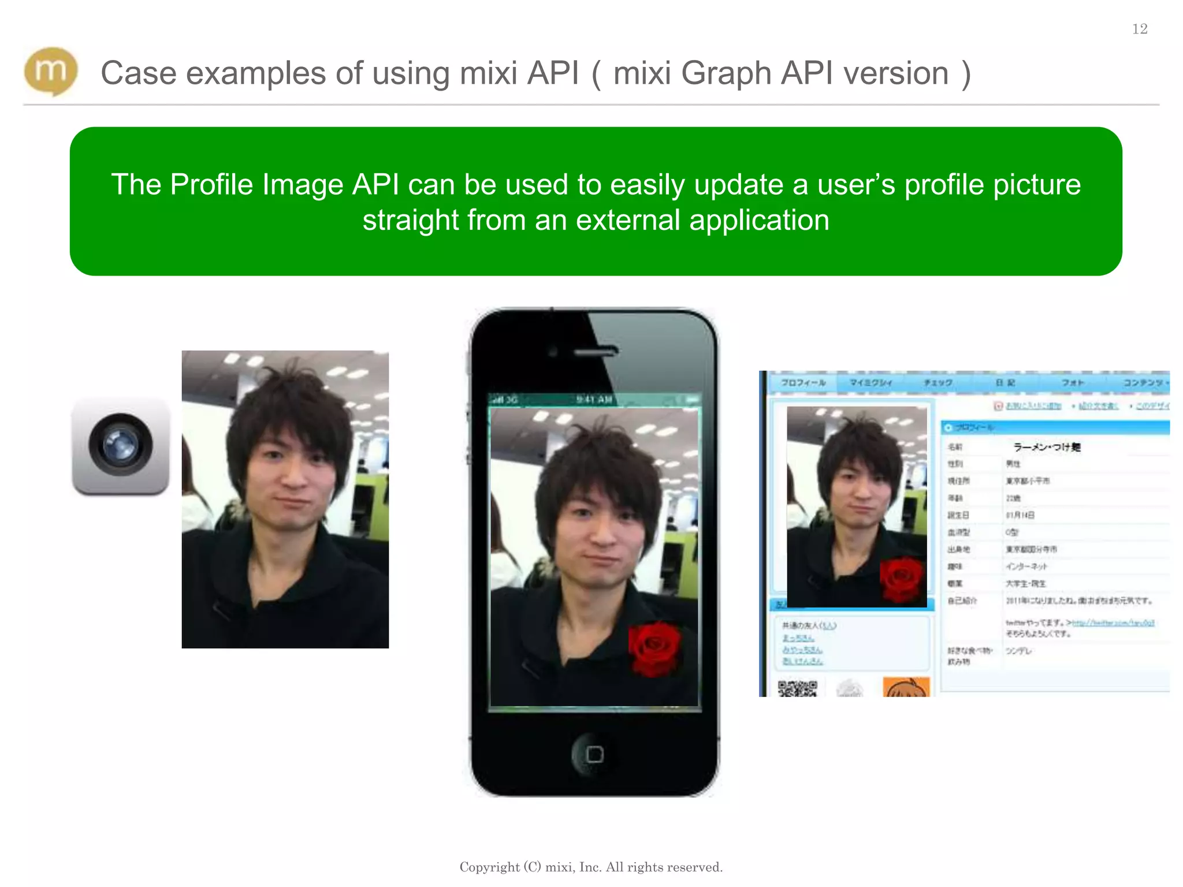
Task: Click the QR code icon in mixi sidebar
Action: (x=797, y=688)
